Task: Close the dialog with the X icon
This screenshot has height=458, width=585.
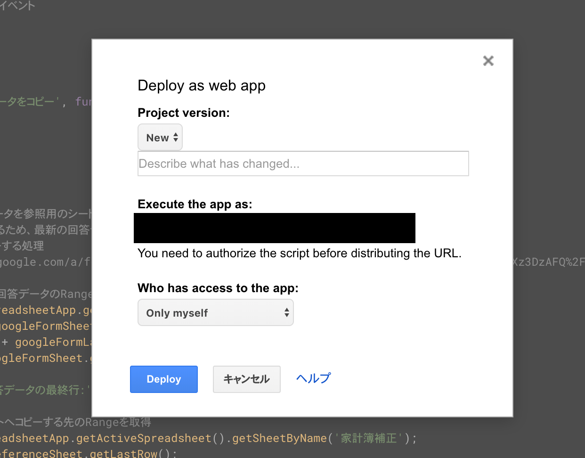Action: pyautogui.click(x=488, y=60)
